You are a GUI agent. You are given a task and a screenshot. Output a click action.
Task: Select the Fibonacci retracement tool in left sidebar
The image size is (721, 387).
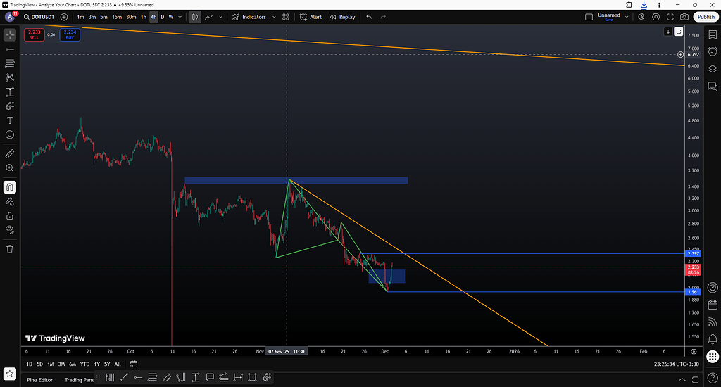10,63
